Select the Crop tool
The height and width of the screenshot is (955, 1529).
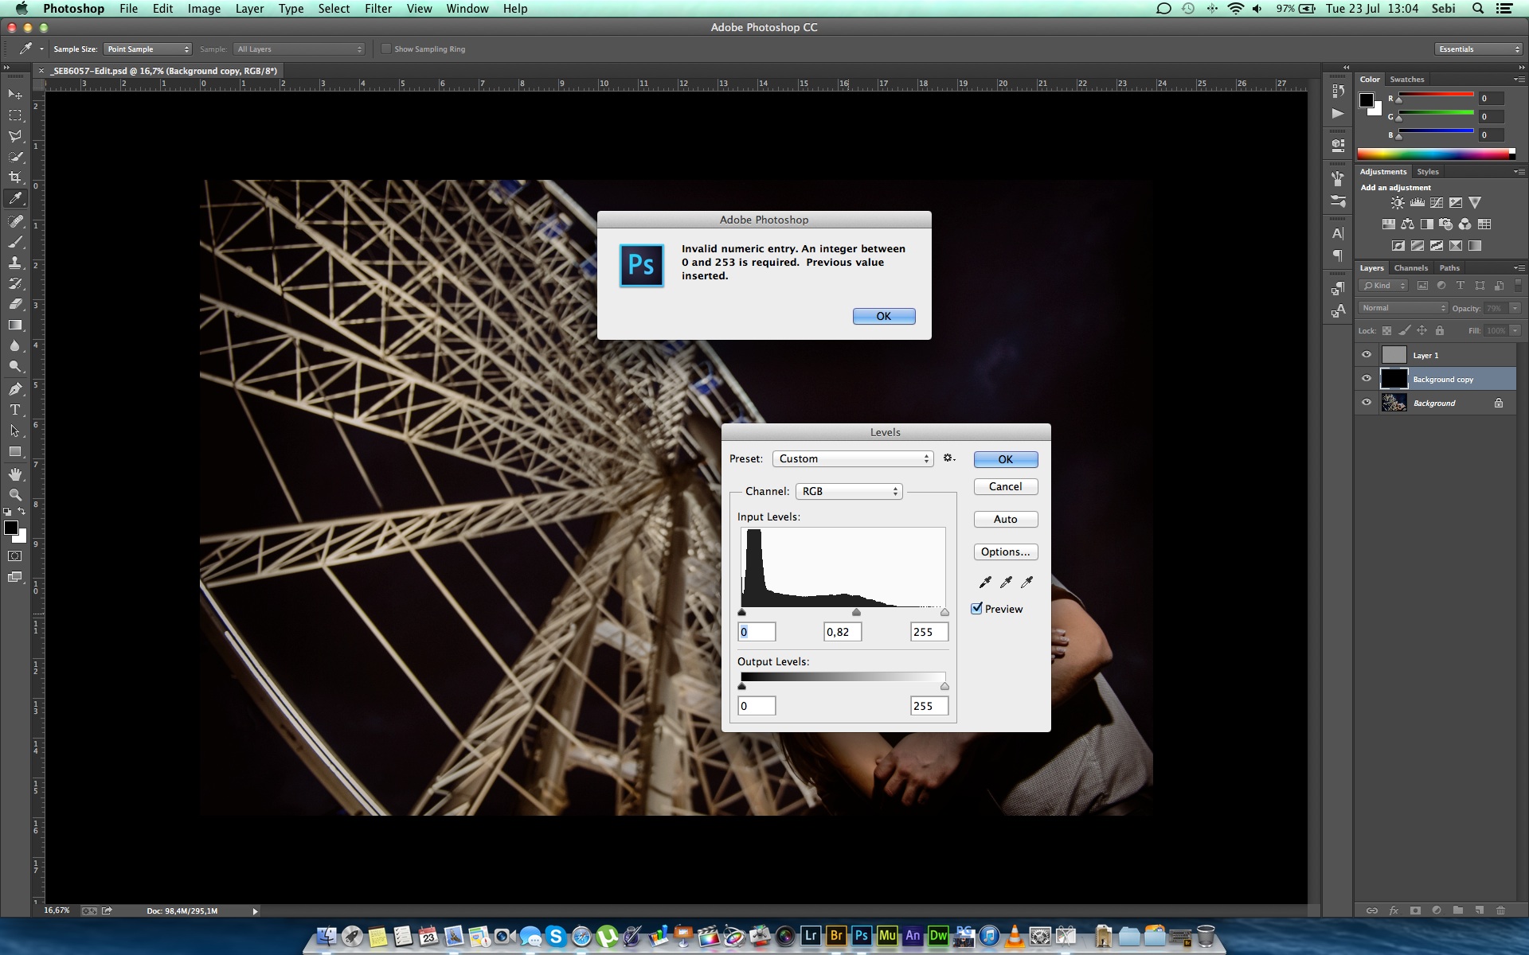(x=15, y=177)
